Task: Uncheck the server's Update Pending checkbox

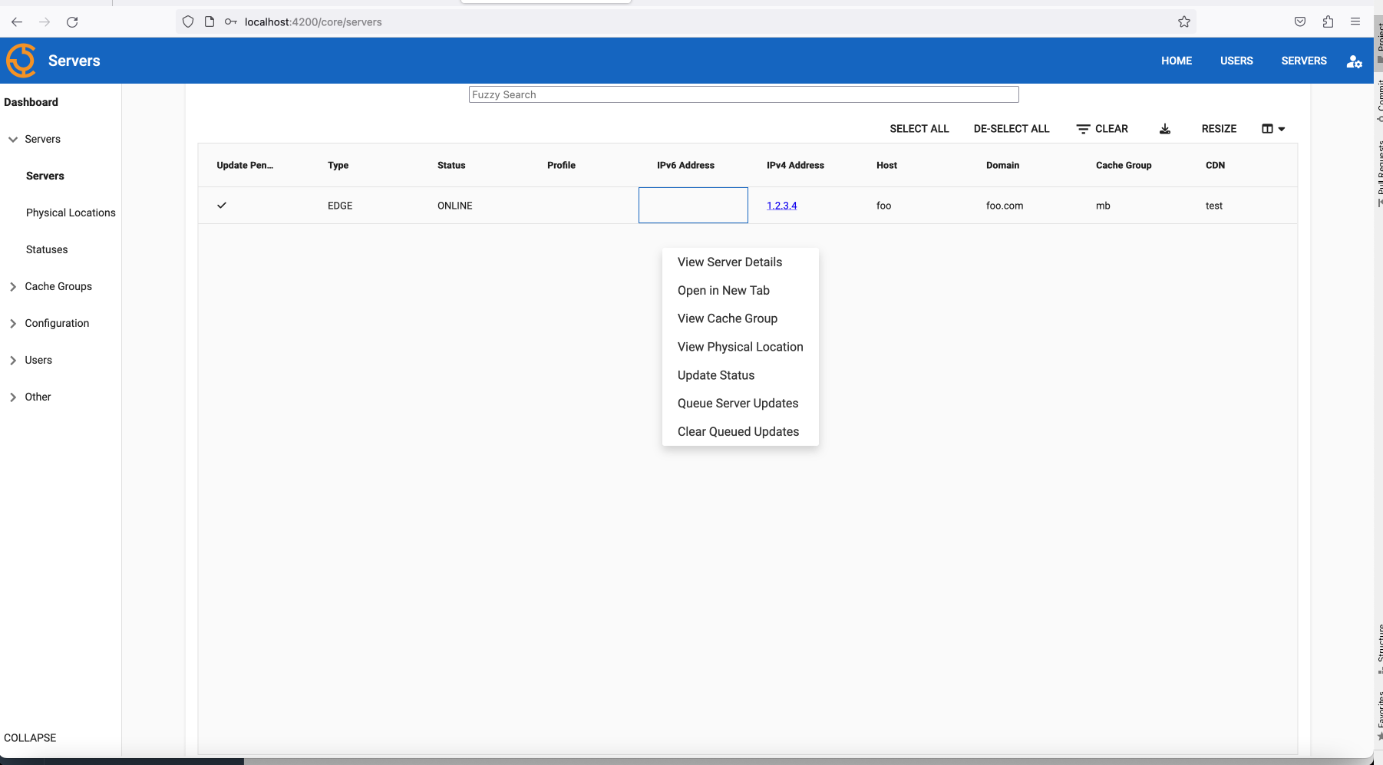Action: coord(222,205)
